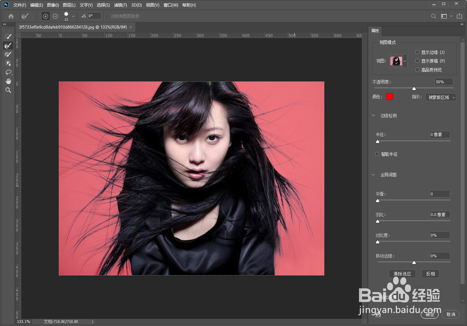This screenshot has width=467, height=326.
Task: Open the 编辑(E) menu
Action: pyautogui.click(x=36, y=5)
